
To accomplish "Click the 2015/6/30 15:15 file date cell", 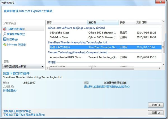I will pos(146,57).
